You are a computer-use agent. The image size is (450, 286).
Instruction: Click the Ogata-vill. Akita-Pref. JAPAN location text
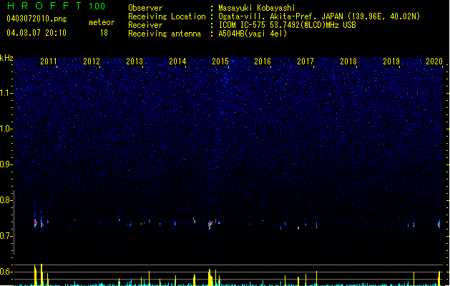[x=319, y=16]
